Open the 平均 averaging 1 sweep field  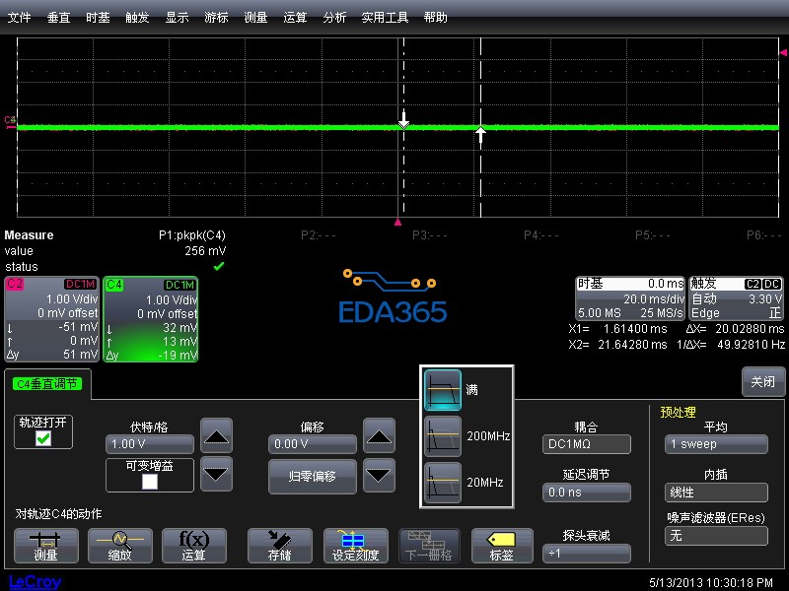[x=716, y=444]
